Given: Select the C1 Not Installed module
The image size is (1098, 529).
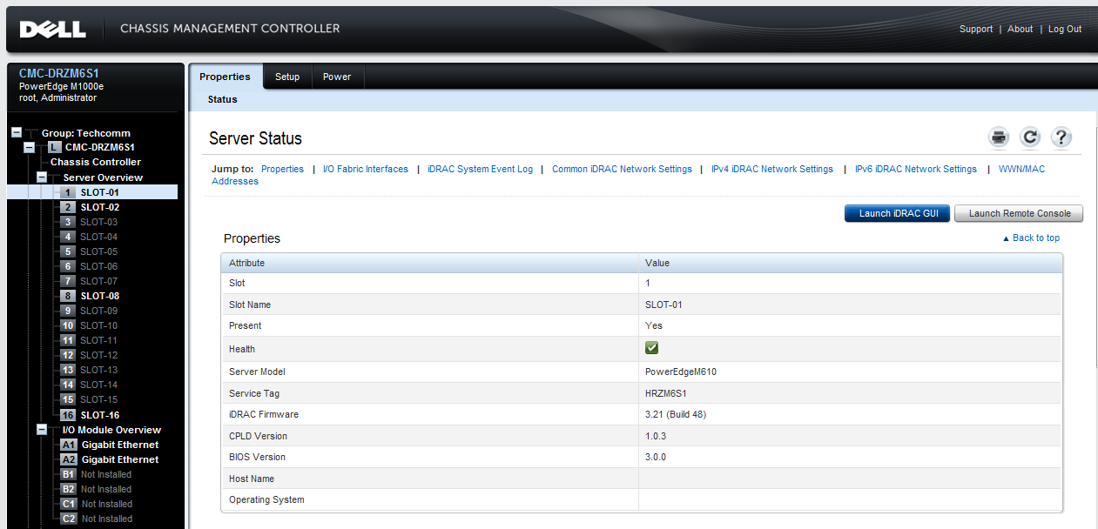Looking at the screenshot, I should coord(106,504).
